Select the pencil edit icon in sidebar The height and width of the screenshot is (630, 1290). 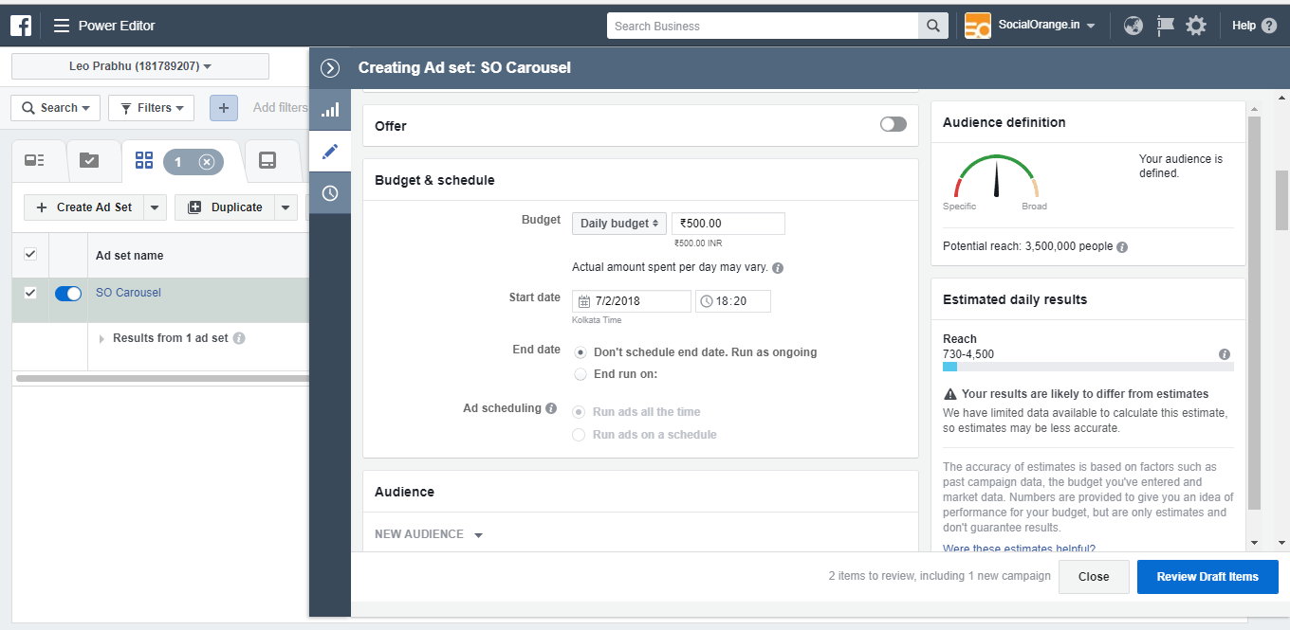330,151
